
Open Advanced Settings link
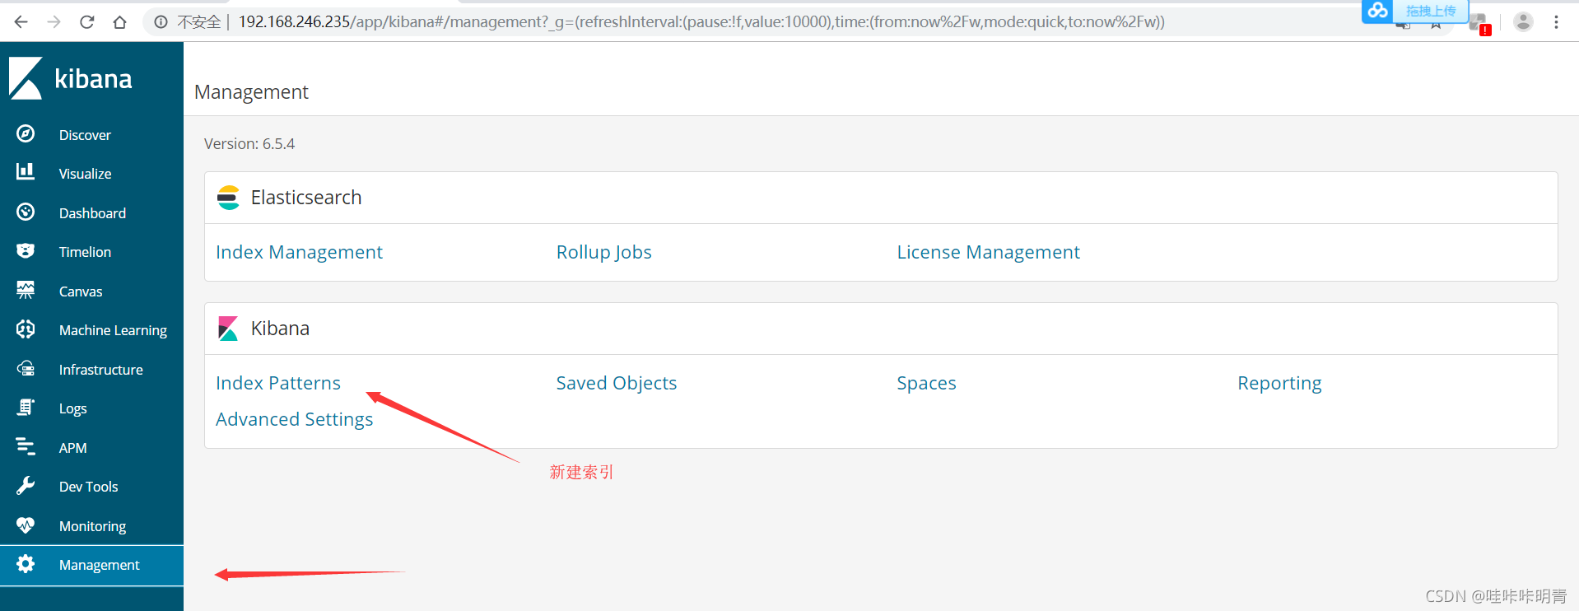click(295, 419)
